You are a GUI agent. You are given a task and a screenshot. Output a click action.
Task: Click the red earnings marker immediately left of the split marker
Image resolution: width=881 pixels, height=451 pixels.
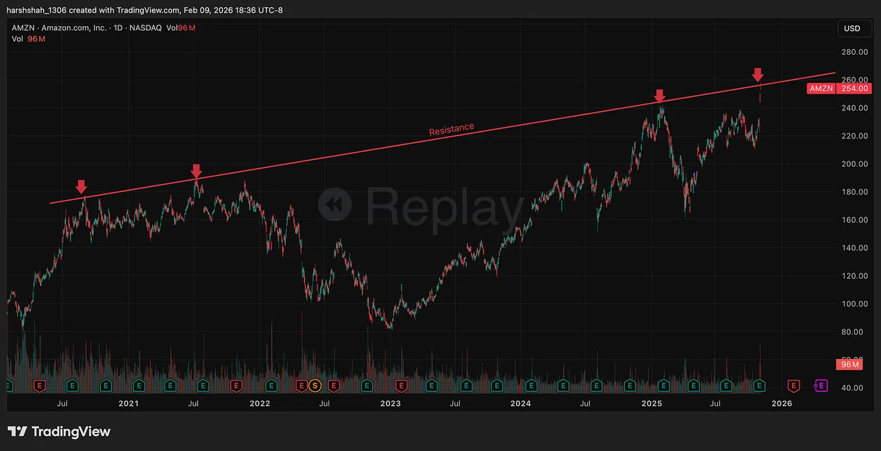tap(301, 384)
